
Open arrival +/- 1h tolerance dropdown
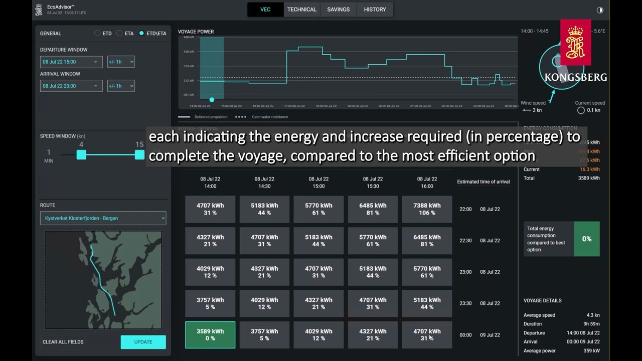point(121,86)
